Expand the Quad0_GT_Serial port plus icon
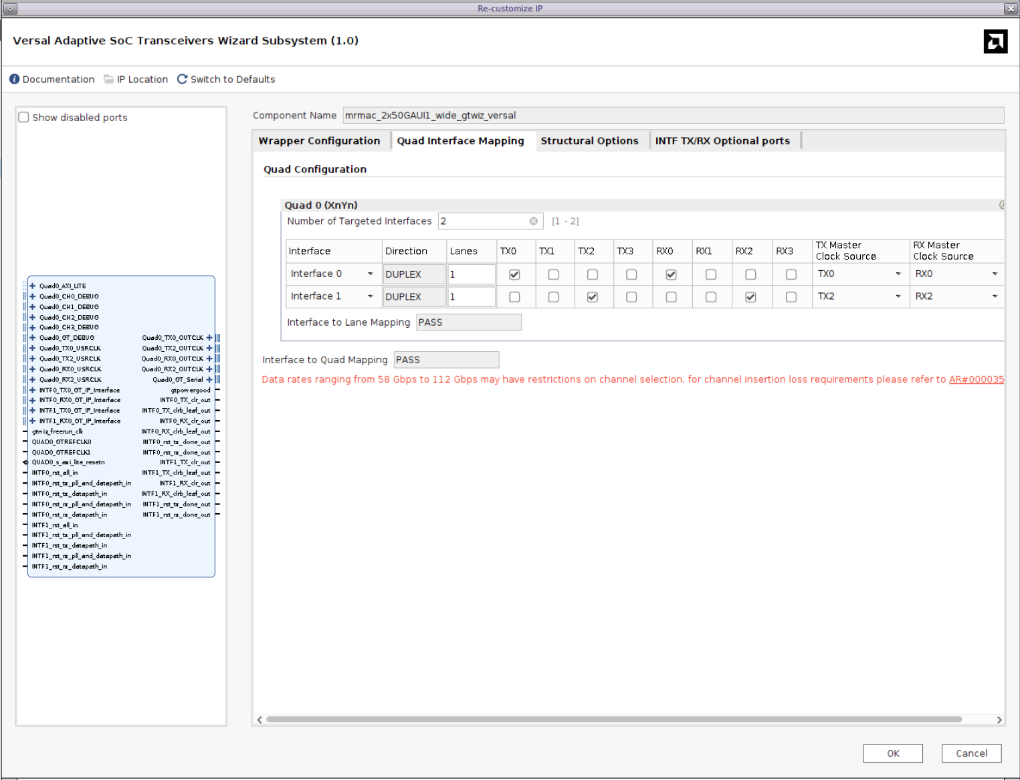 (x=209, y=380)
